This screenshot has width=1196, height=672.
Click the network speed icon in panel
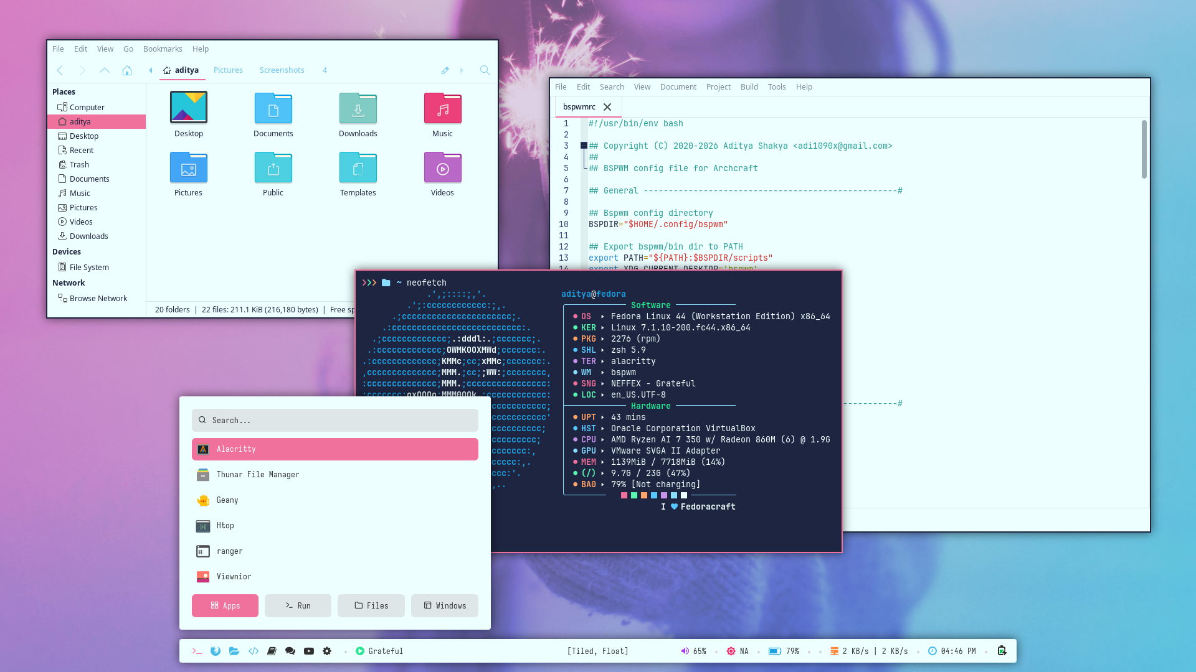point(834,651)
